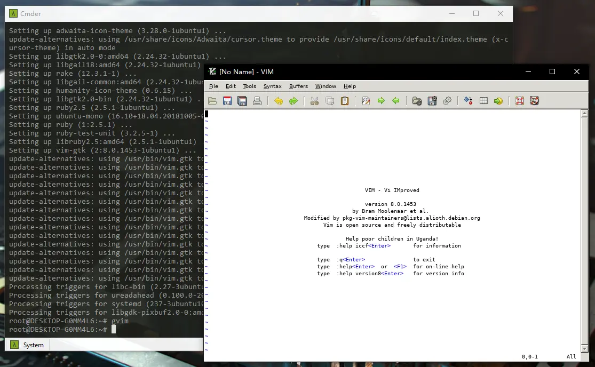This screenshot has width=595, height=367.
Task: Paste from clipboard icon in toolbar
Action: pyautogui.click(x=345, y=101)
